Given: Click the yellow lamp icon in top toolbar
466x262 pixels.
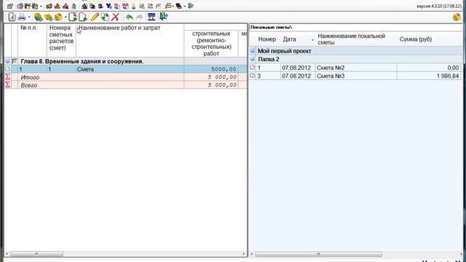Looking at the screenshot, I should pyautogui.click(x=134, y=7).
